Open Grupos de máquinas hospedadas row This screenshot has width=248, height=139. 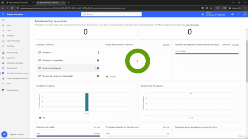68,76
